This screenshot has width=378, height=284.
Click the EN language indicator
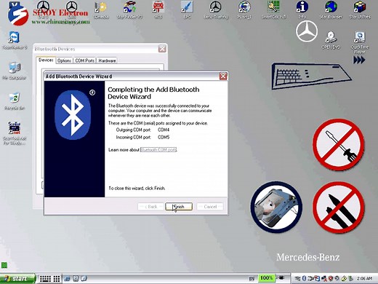(x=252, y=278)
